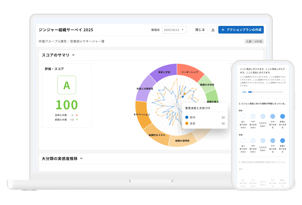
Task: Click the blue 期待 legend dot in tooltip
Action: (187, 117)
